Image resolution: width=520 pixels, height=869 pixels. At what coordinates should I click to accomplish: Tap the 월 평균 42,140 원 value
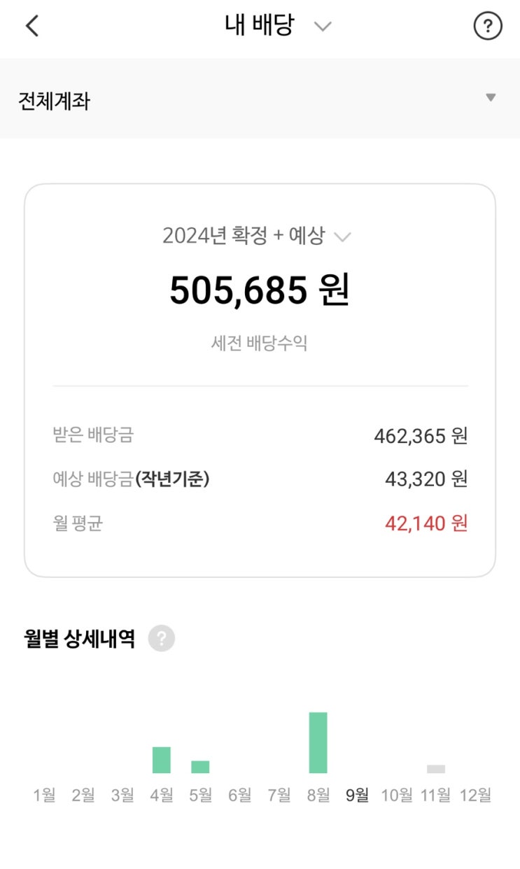[426, 523]
